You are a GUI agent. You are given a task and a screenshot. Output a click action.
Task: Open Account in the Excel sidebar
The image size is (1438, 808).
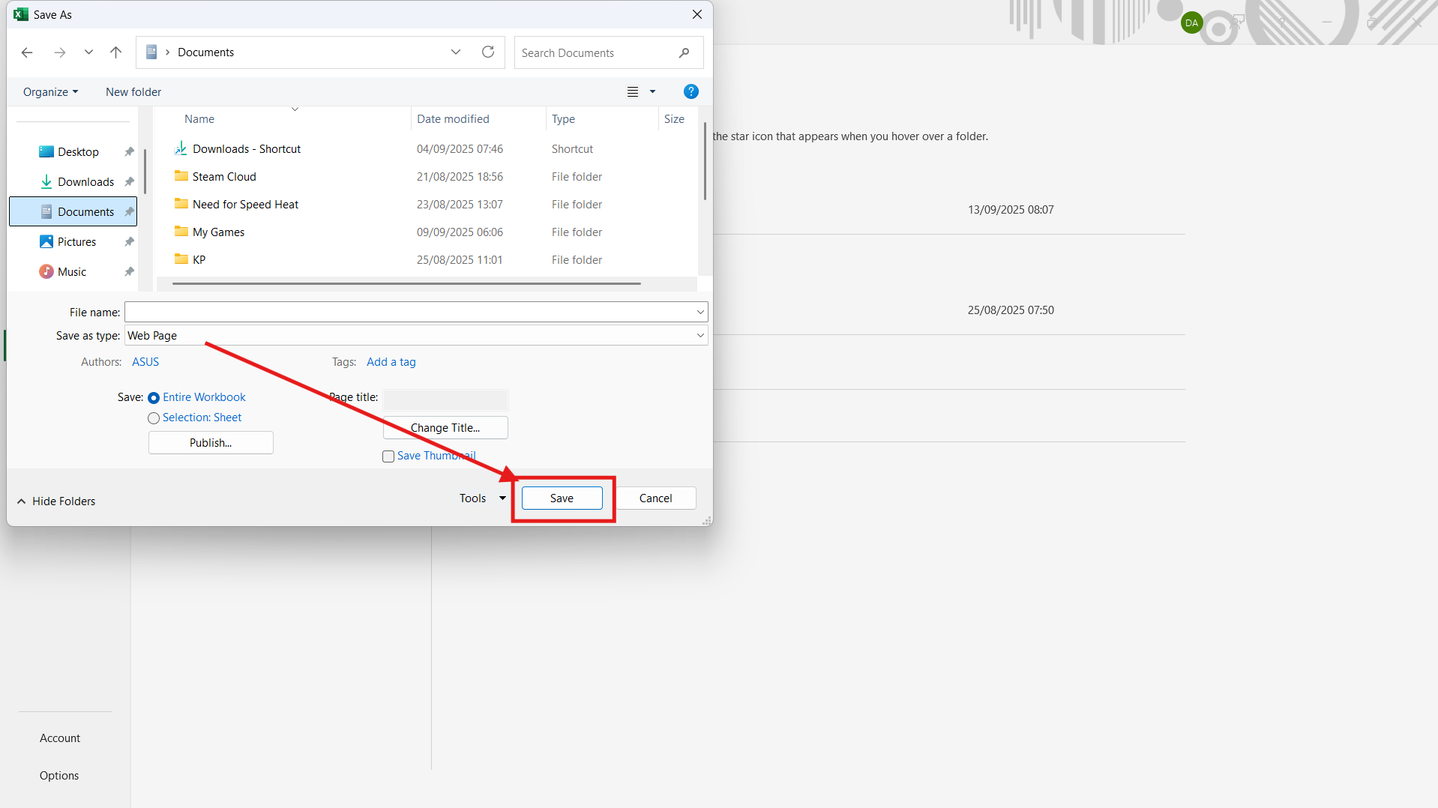tap(60, 738)
